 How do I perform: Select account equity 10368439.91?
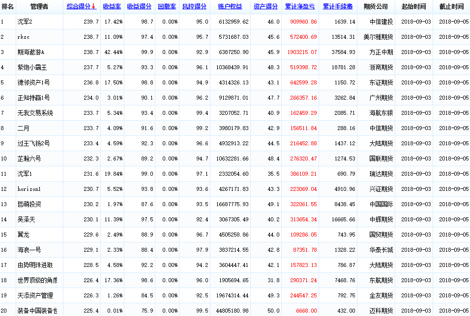(233, 68)
